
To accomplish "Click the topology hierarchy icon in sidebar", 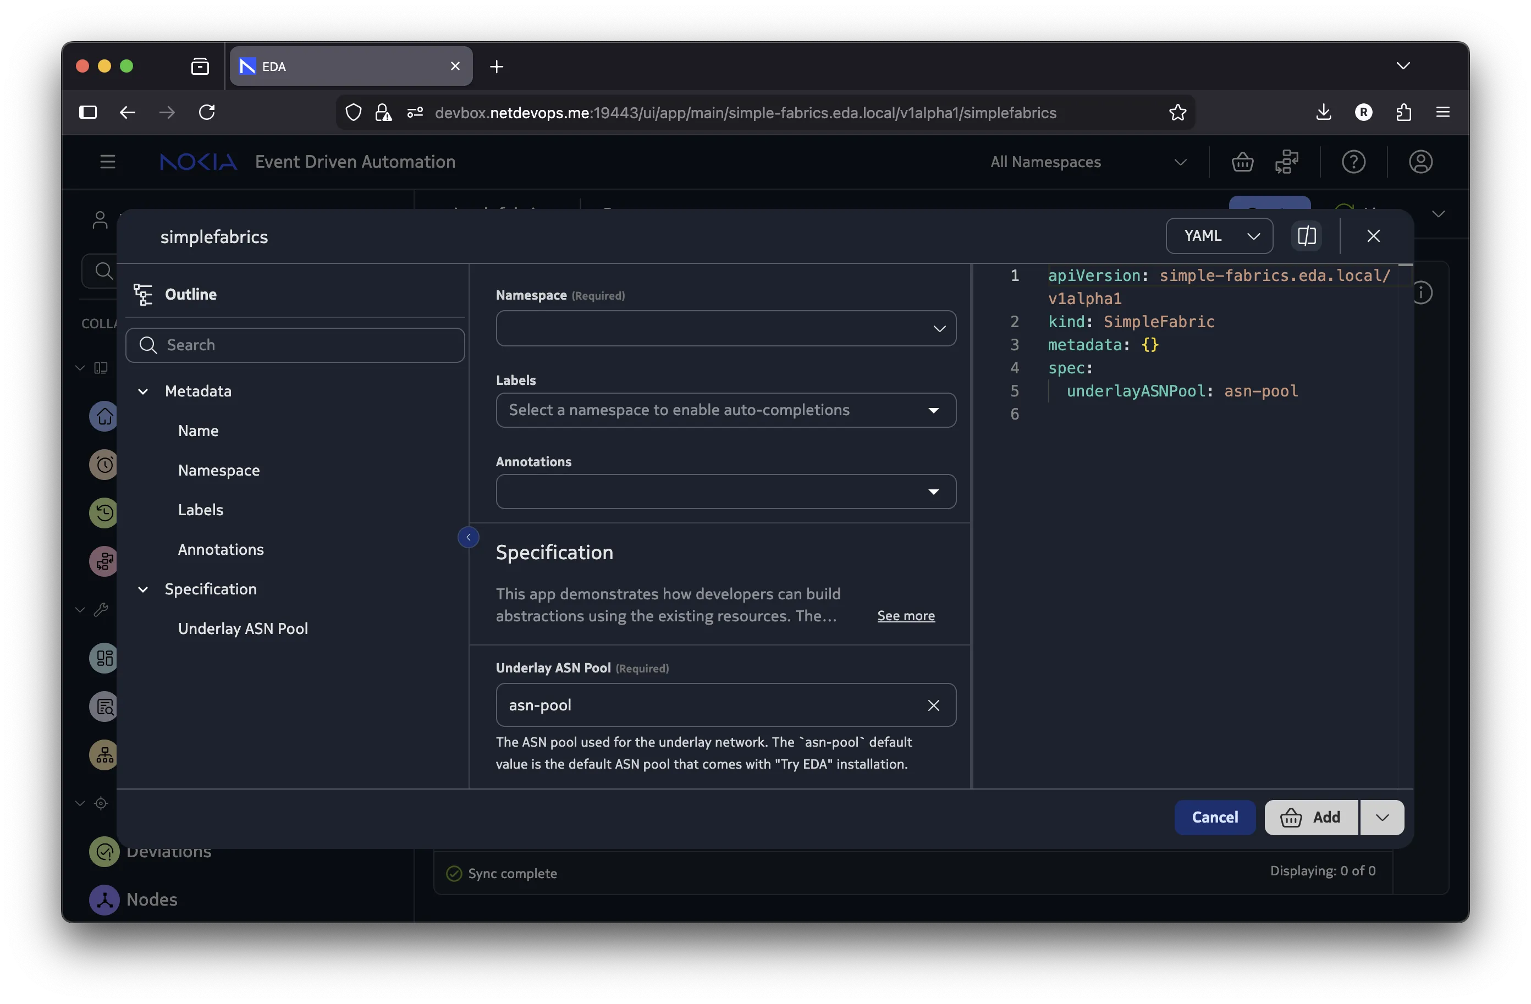I will tap(104, 755).
